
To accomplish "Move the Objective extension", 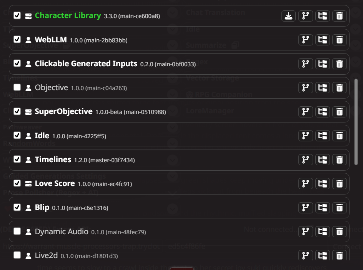I will (x=323, y=87).
